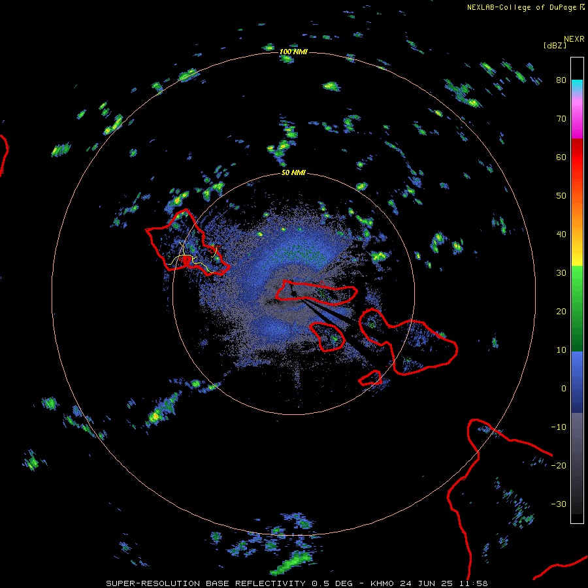Image resolution: width=588 pixels, height=588 pixels.
Task: Click the -20 value on dBZ scale
Action: pyautogui.click(x=559, y=465)
